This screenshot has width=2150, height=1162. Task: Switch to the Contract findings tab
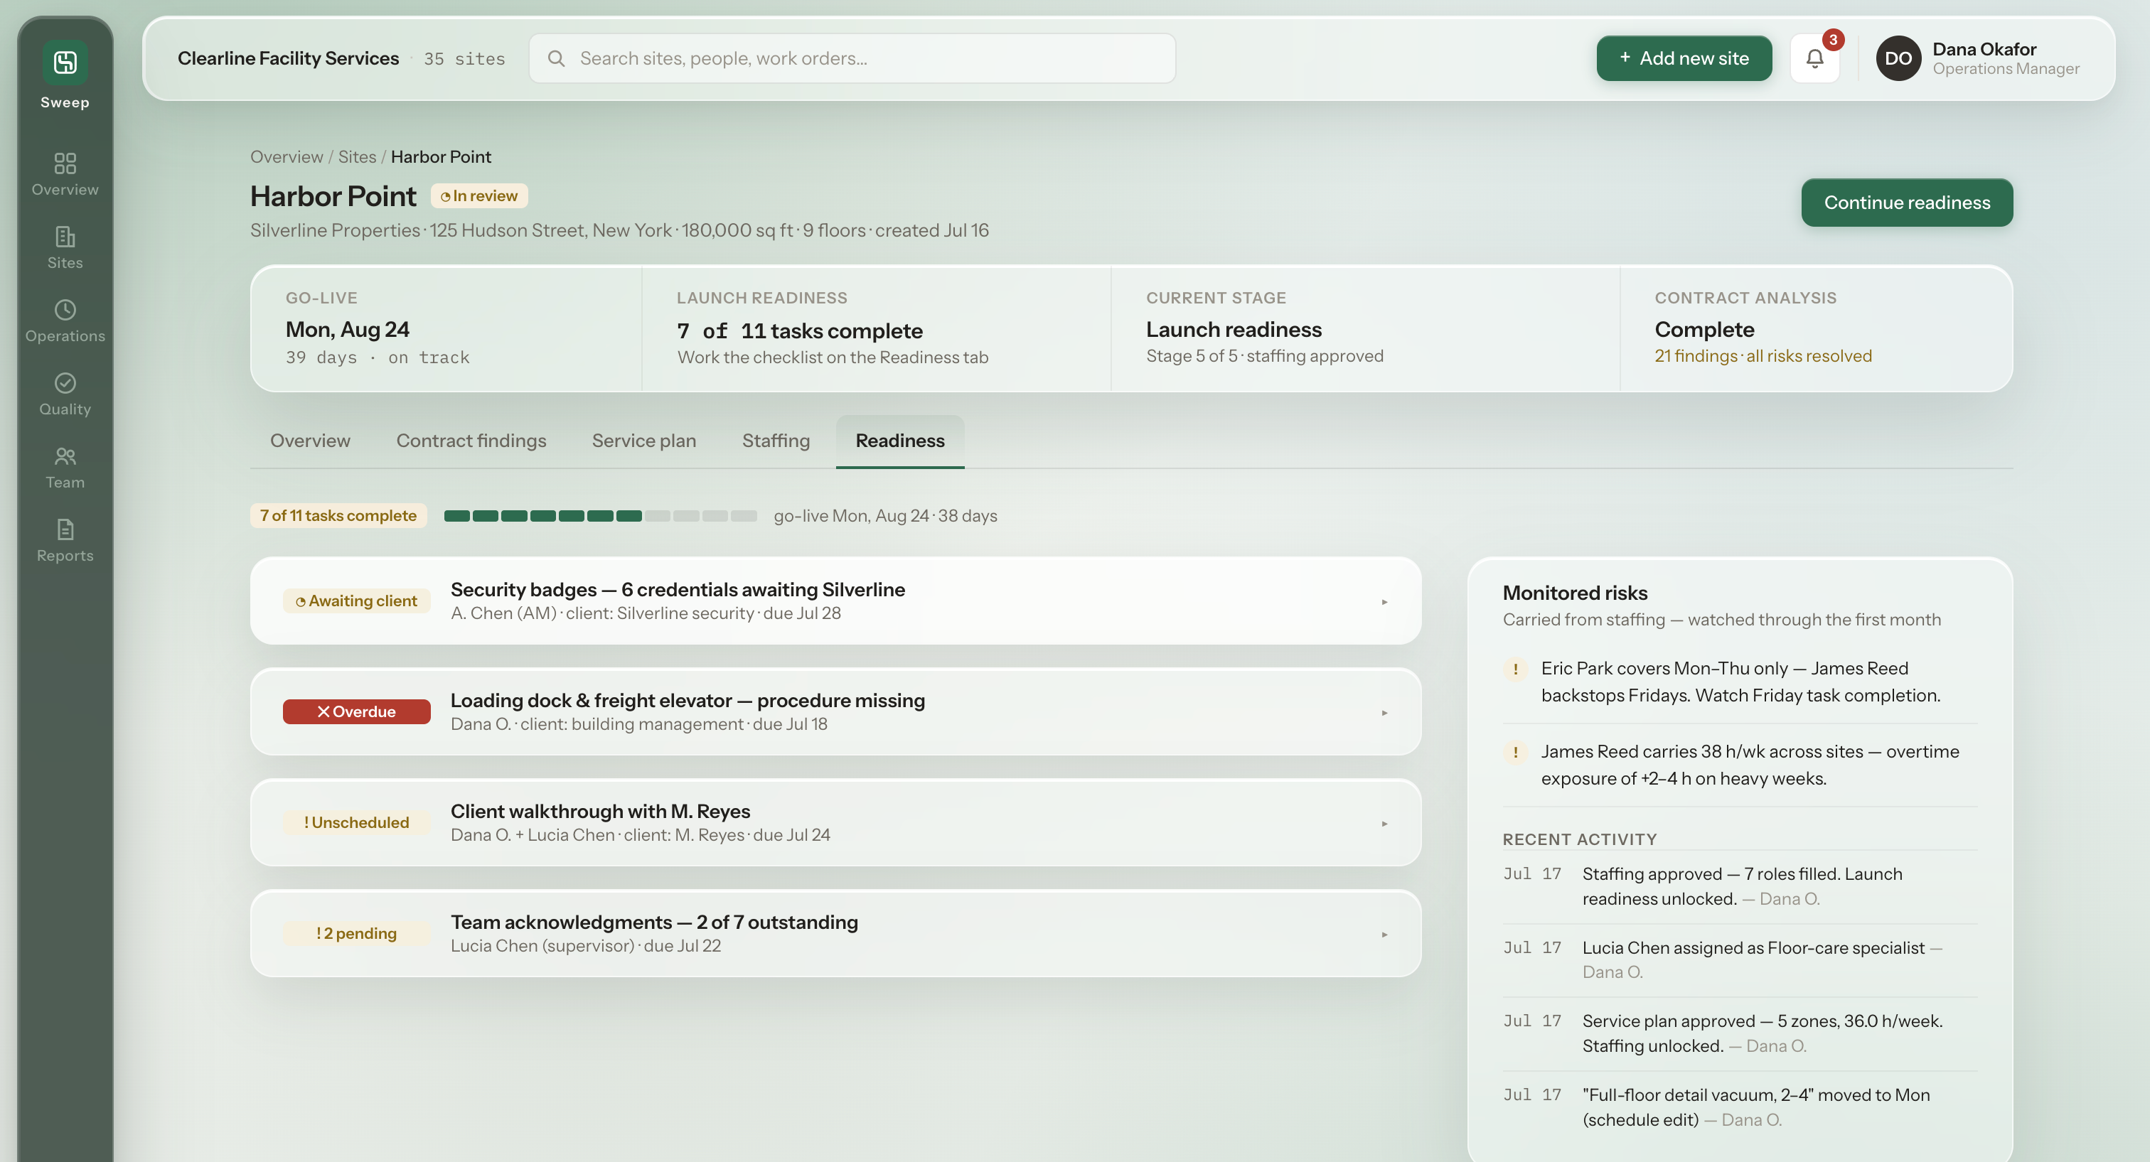click(x=471, y=441)
